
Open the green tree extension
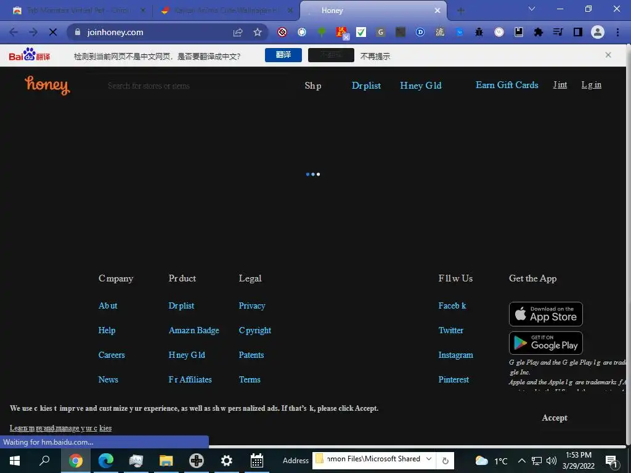tap(322, 32)
